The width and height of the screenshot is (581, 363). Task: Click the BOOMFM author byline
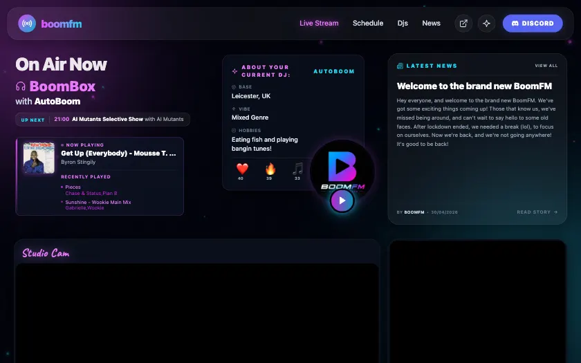pos(414,212)
